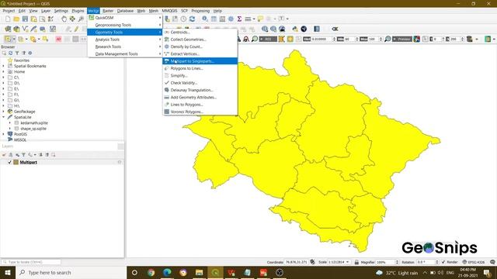The height and width of the screenshot is (279, 497).
Task: Create a new project with the blank-page icon
Action: tap(8, 19)
